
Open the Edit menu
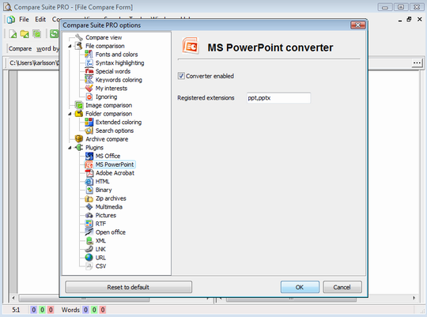[x=40, y=19]
